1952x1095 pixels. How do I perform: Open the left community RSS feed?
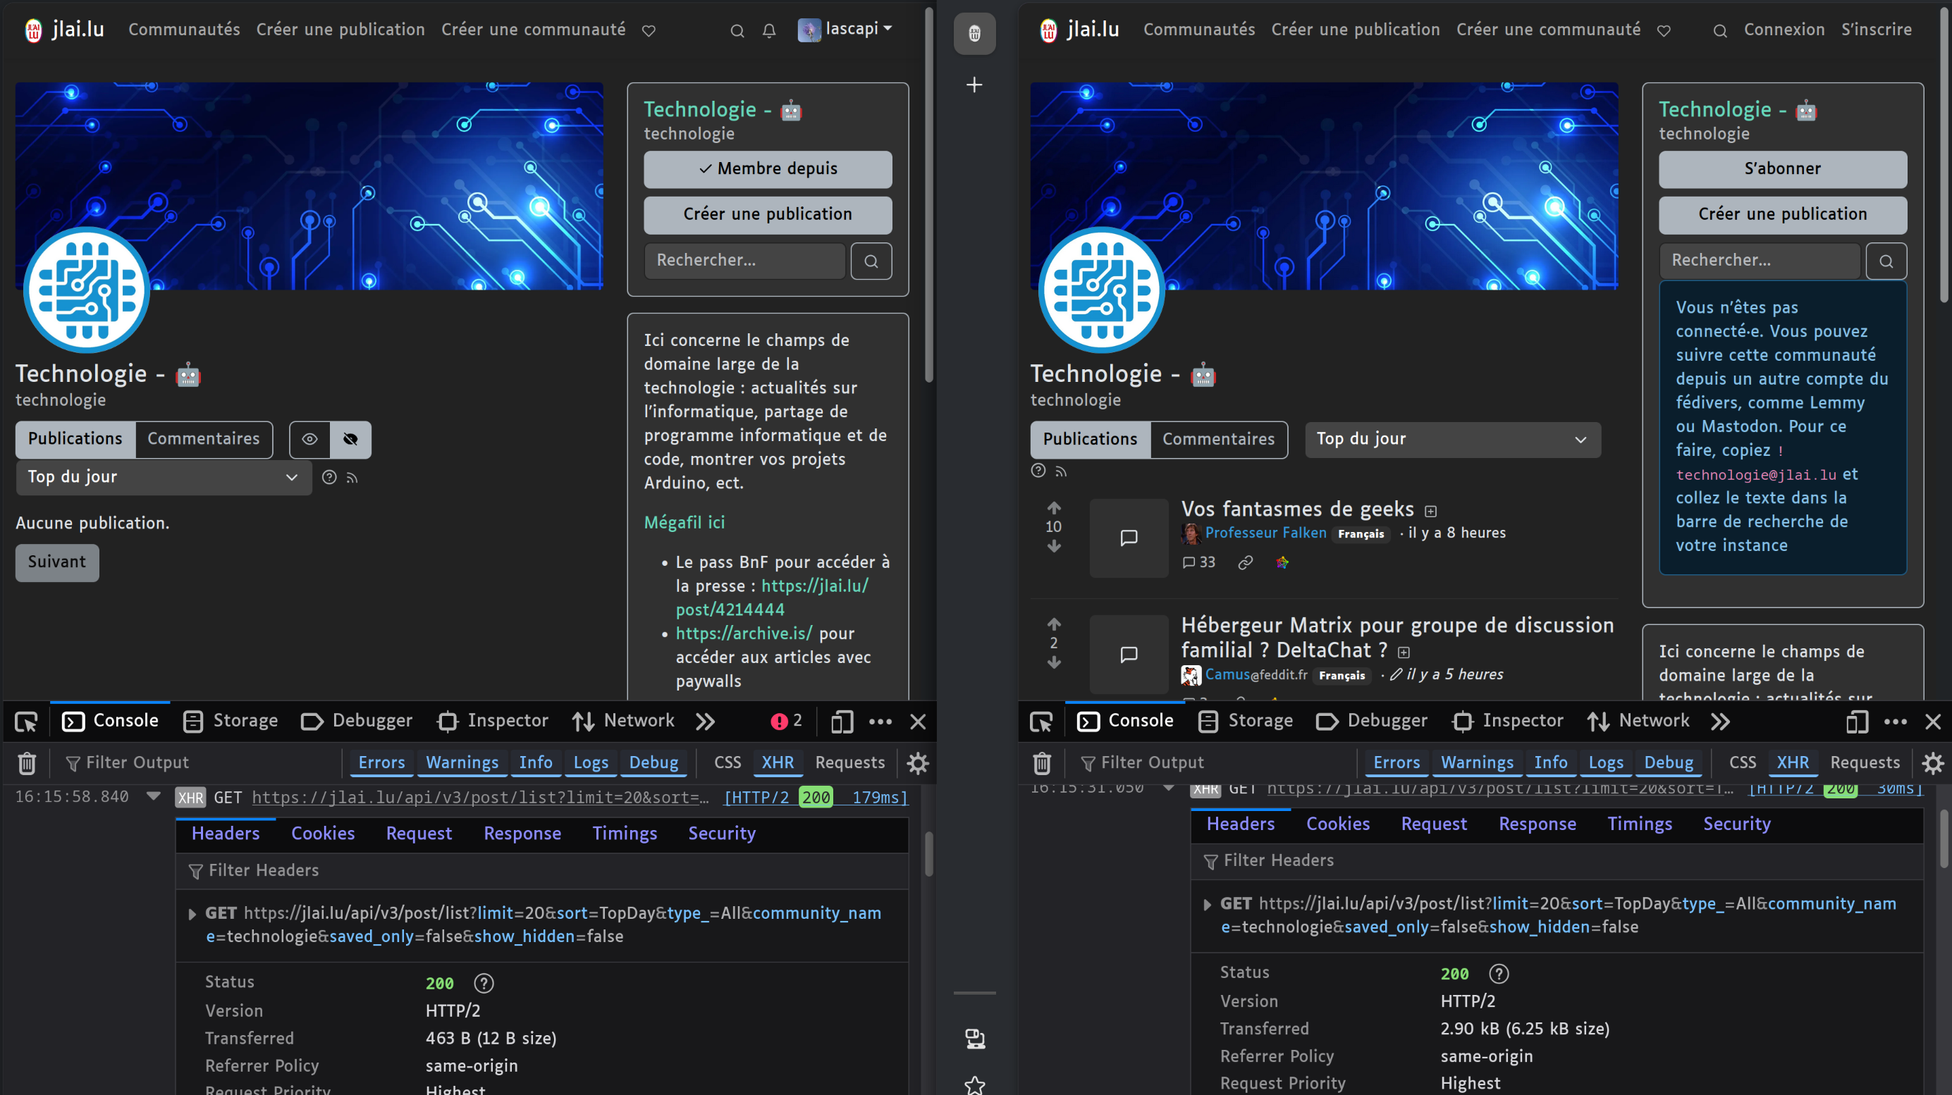pos(352,478)
